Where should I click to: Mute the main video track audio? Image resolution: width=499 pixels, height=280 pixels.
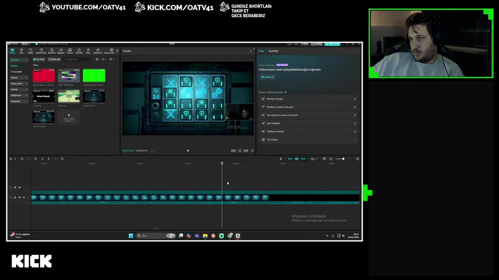23,198
